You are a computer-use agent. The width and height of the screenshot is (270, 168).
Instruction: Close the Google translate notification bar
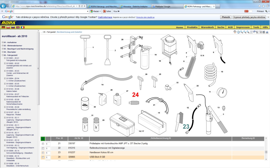click(268, 17)
